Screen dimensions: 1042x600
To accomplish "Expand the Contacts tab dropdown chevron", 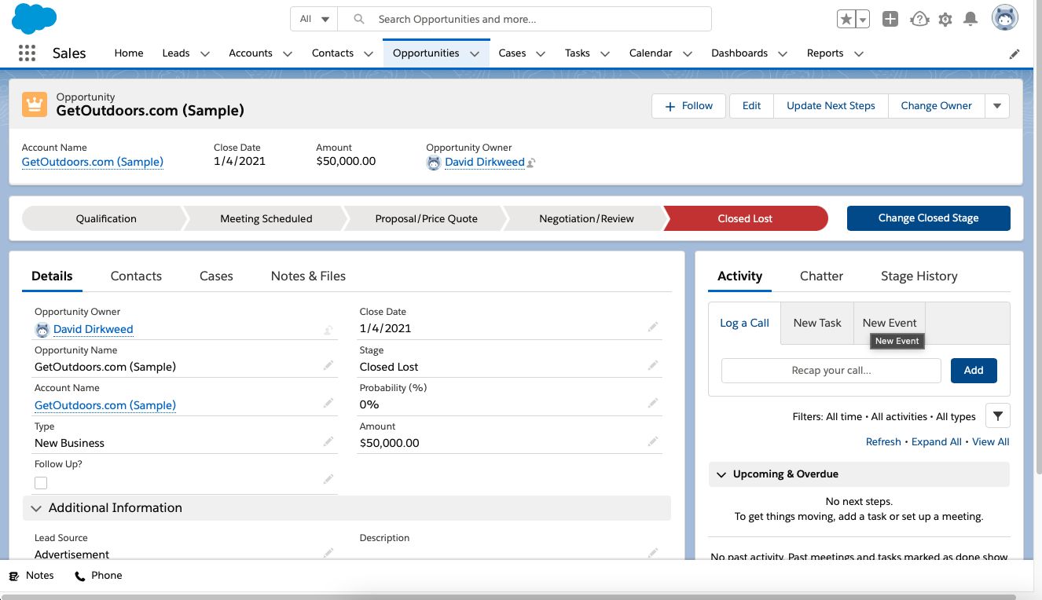I will pyautogui.click(x=369, y=53).
